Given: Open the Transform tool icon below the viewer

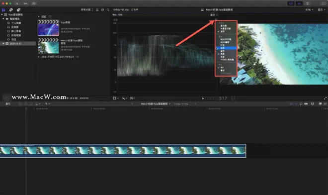Looking at the screenshot, I should point(115,98).
